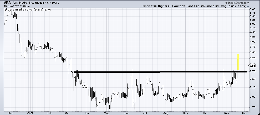The height and width of the screenshot is (115, 260).
Task: Click the Nov month label on time axis
Action: coord(226,113)
